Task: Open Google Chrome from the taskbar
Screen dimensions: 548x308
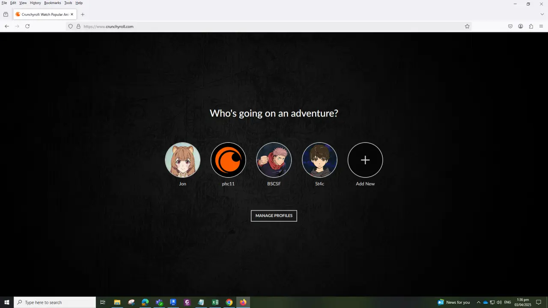Action: tap(229, 302)
